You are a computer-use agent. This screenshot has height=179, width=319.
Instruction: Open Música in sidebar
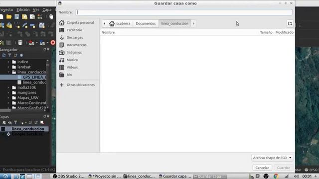point(78,60)
